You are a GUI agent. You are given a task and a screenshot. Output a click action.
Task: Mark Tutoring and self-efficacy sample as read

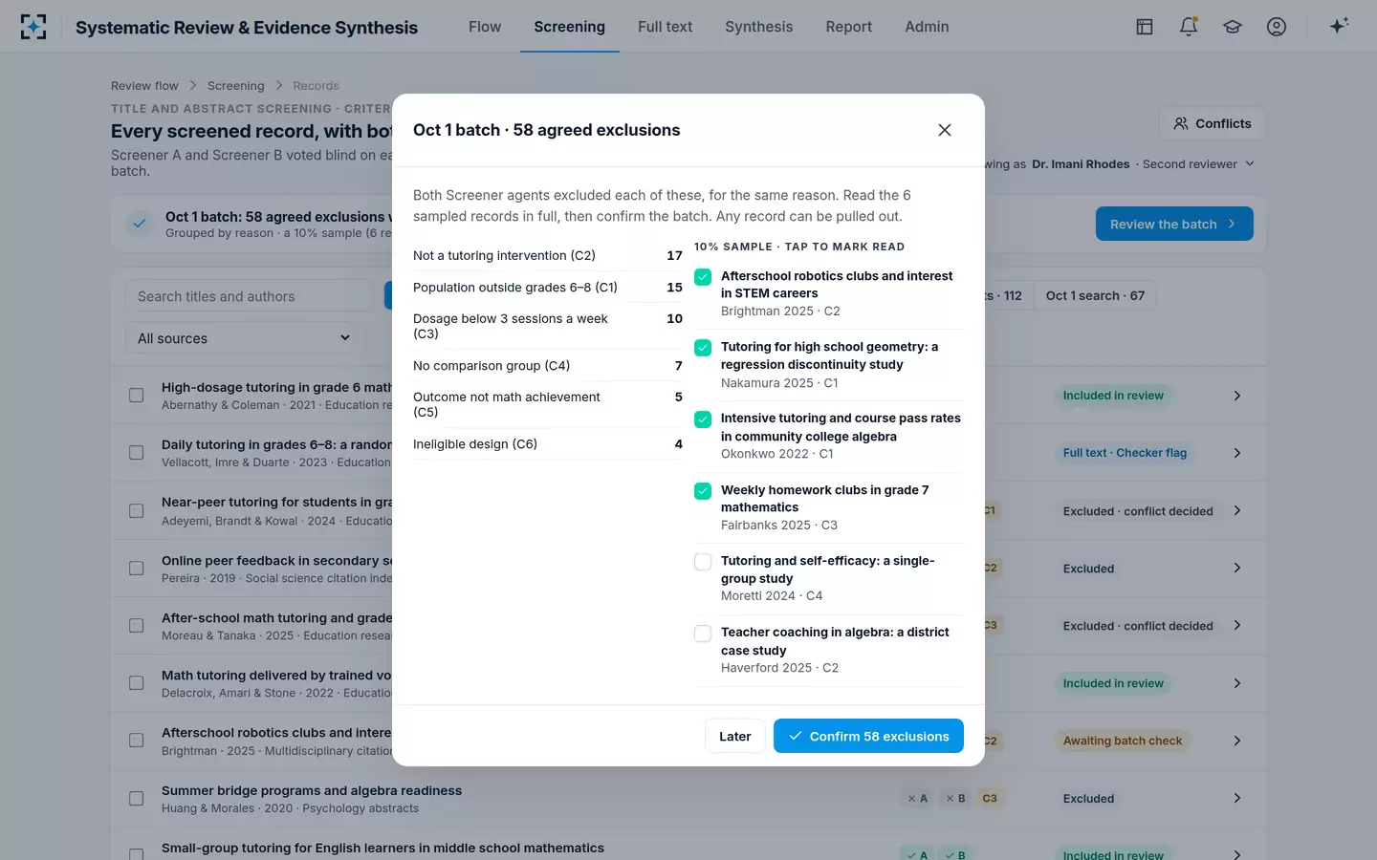coord(703,562)
